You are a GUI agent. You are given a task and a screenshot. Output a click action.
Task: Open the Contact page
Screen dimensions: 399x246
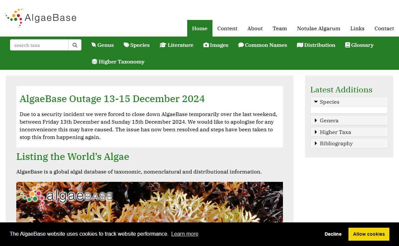(384, 28)
